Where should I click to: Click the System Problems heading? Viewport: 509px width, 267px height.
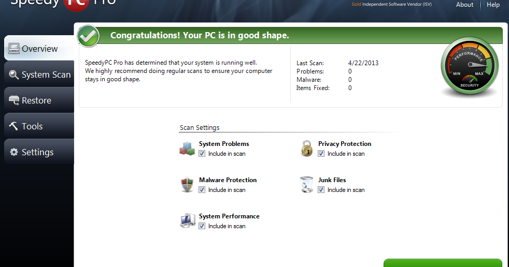coord(224,143)
